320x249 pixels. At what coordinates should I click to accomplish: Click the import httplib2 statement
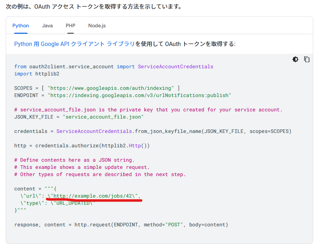point(30,74)
